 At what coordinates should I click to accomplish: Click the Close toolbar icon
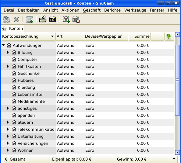coord(16,19)
